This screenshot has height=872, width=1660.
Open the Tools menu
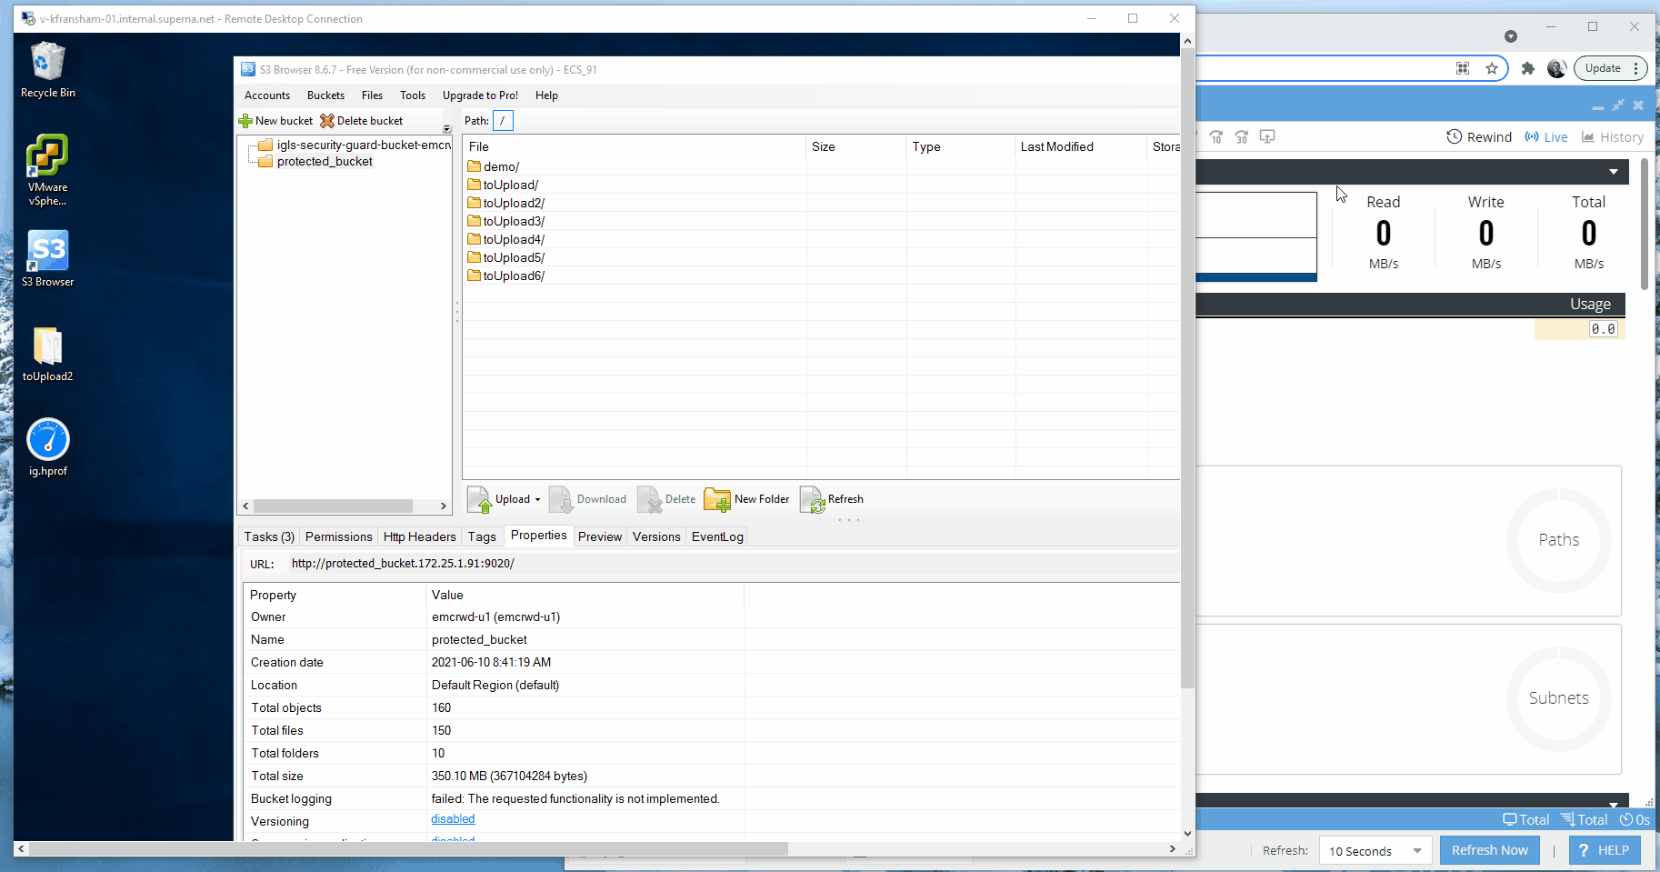coord(413,95)
